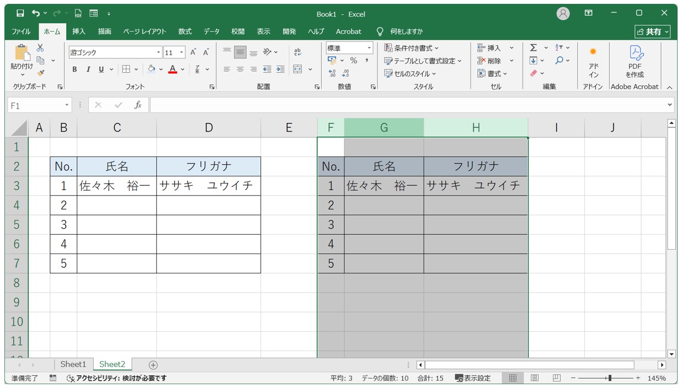Increase the cell indent

point(280,69)
